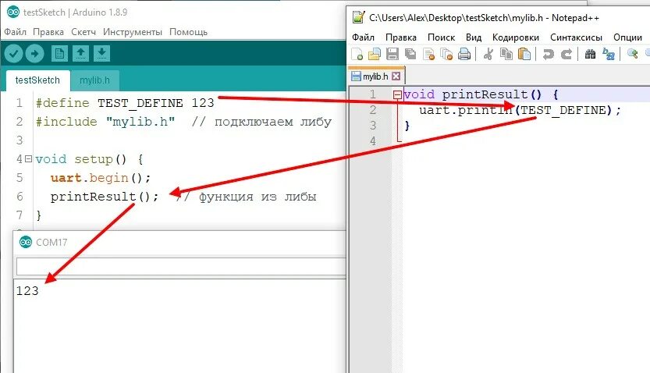The height and width of the screenshot is (373, 650).
Task: Click the Print icon in Notepad++
Action: tap(464, 54)
